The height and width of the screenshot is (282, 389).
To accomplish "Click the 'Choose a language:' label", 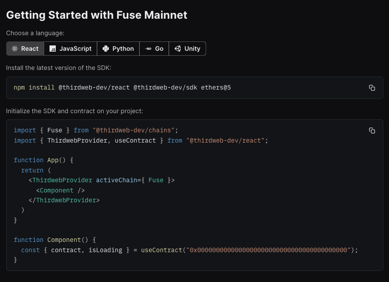I will [35, 33].
